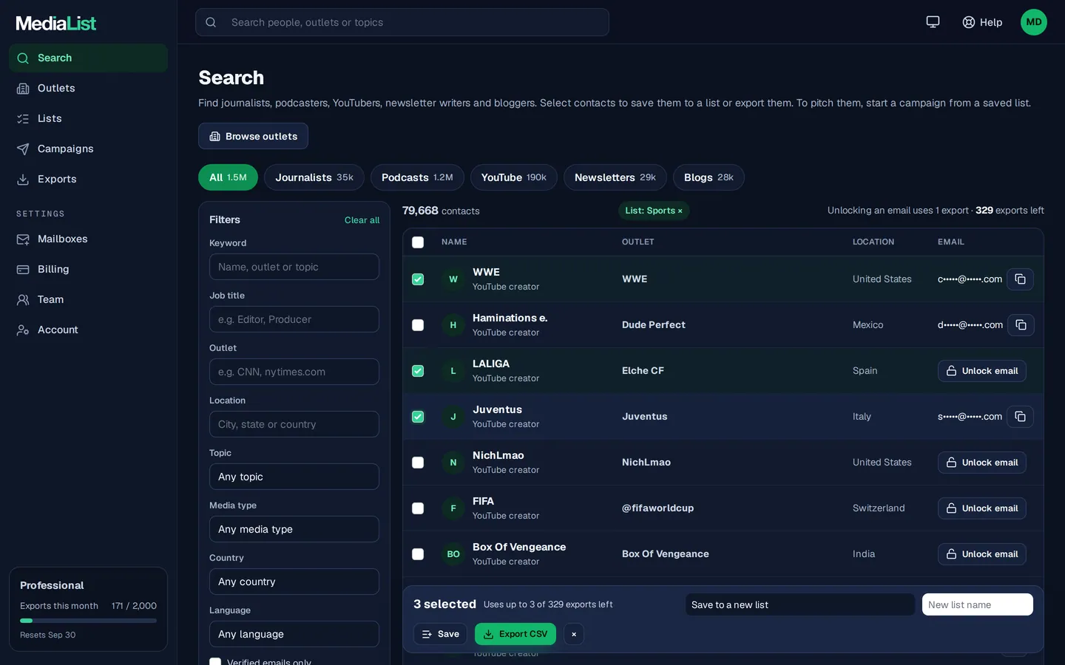This screenshot has width=1065, height=665.
Task: Open Lists from the sidebar
Action: click(88, 118)
